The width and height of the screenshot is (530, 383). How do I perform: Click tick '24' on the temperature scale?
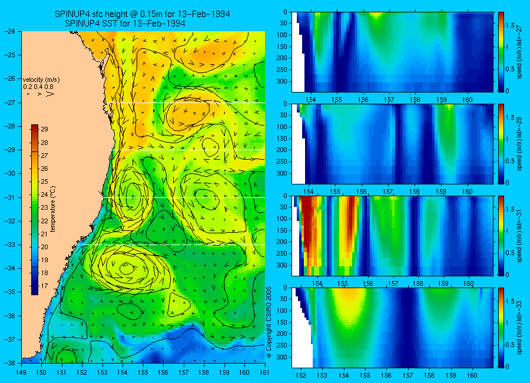[x=44, y=194]
